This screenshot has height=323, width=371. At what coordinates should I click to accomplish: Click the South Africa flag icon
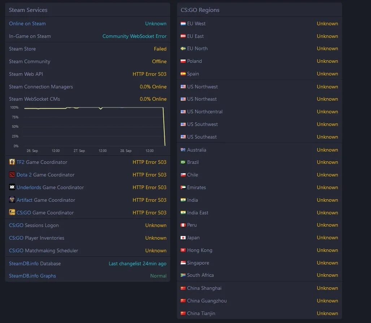183,275
